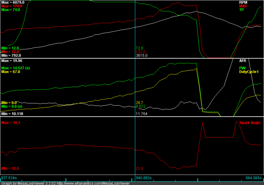
Task: Click the efianalytics.com MegaLogViewer URL text
Action: [93, 183]
